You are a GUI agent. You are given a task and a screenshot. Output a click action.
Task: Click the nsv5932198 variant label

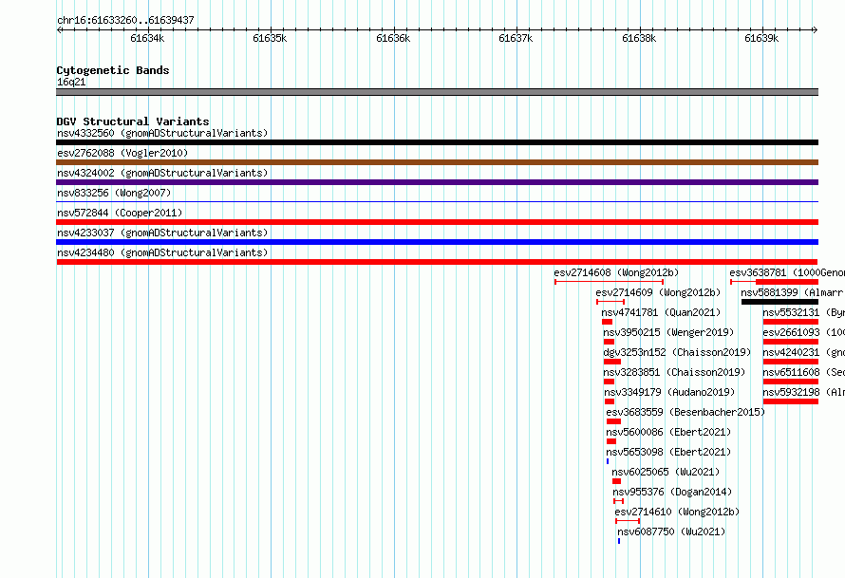point(803,392)
